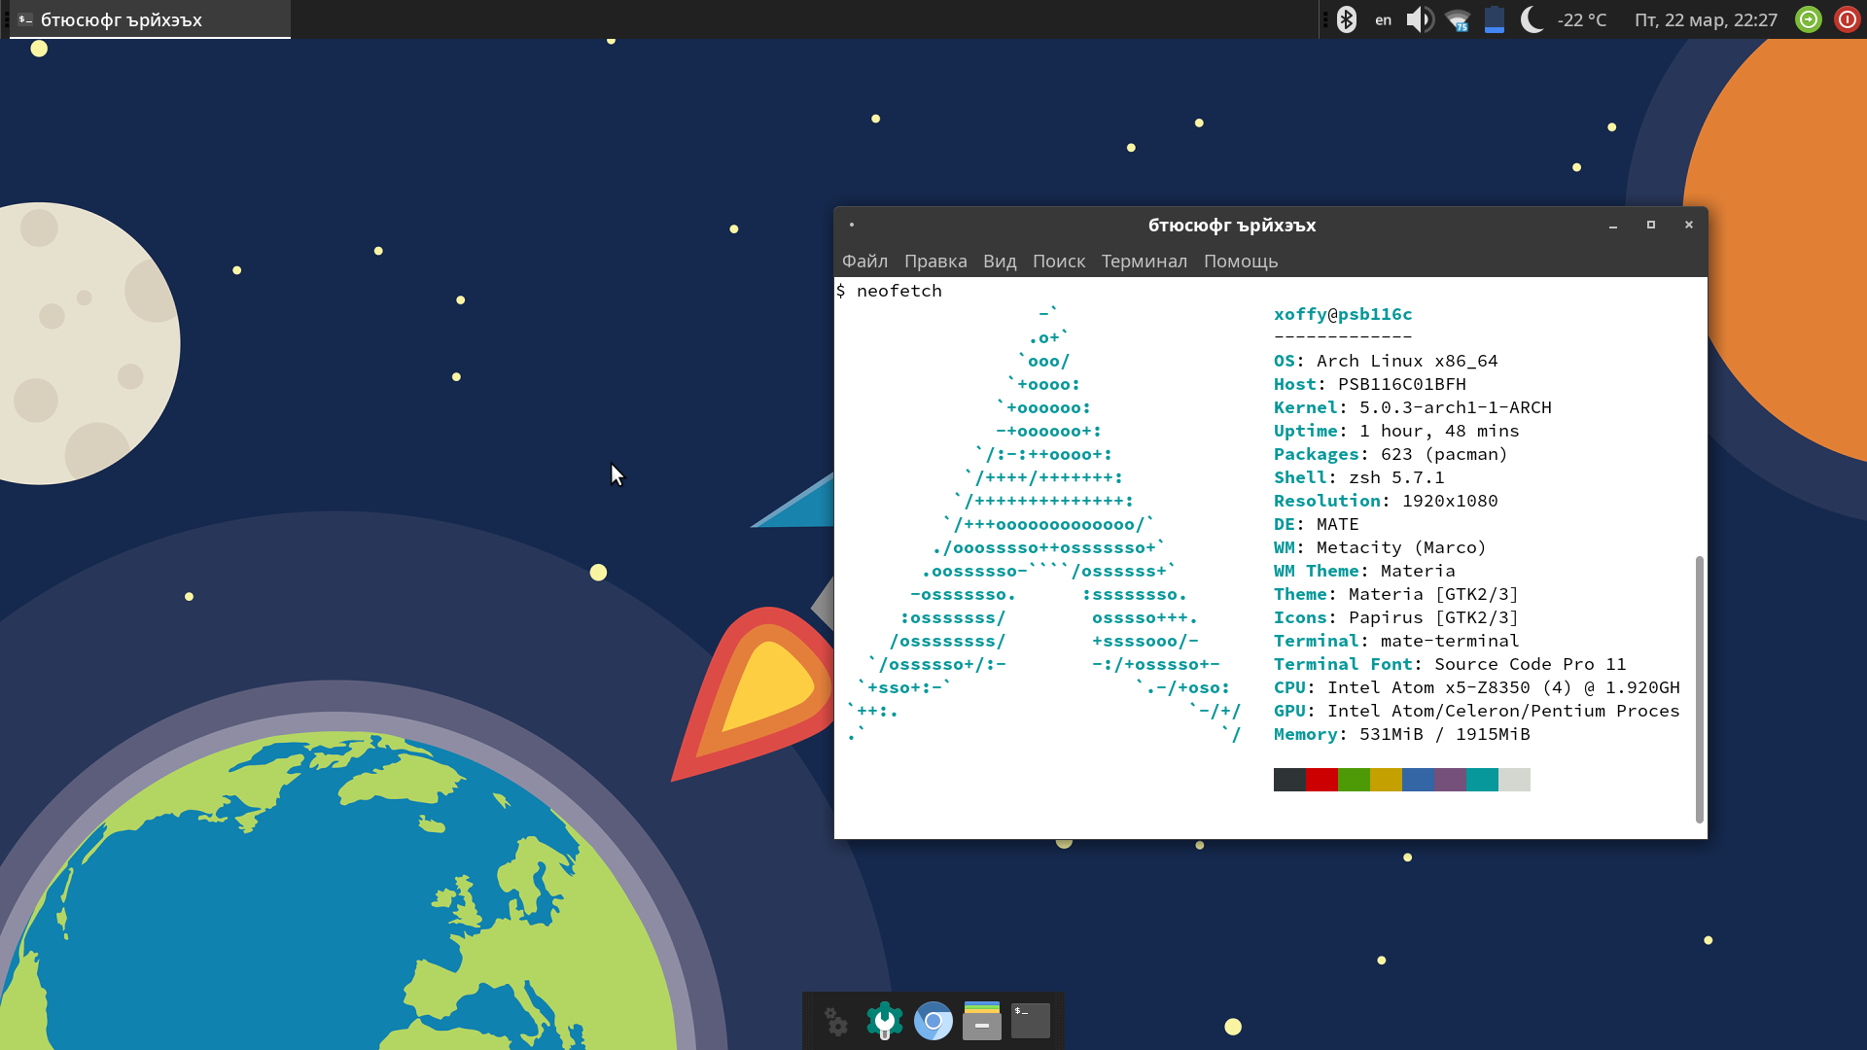The height and width of the screenshot is (1050, 1867).
Task: Open the Поиск menu
Action: click(1059, 261)
